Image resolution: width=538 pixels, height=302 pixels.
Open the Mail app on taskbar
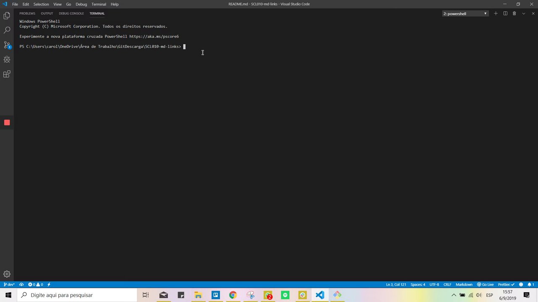(x=164, y=295)
